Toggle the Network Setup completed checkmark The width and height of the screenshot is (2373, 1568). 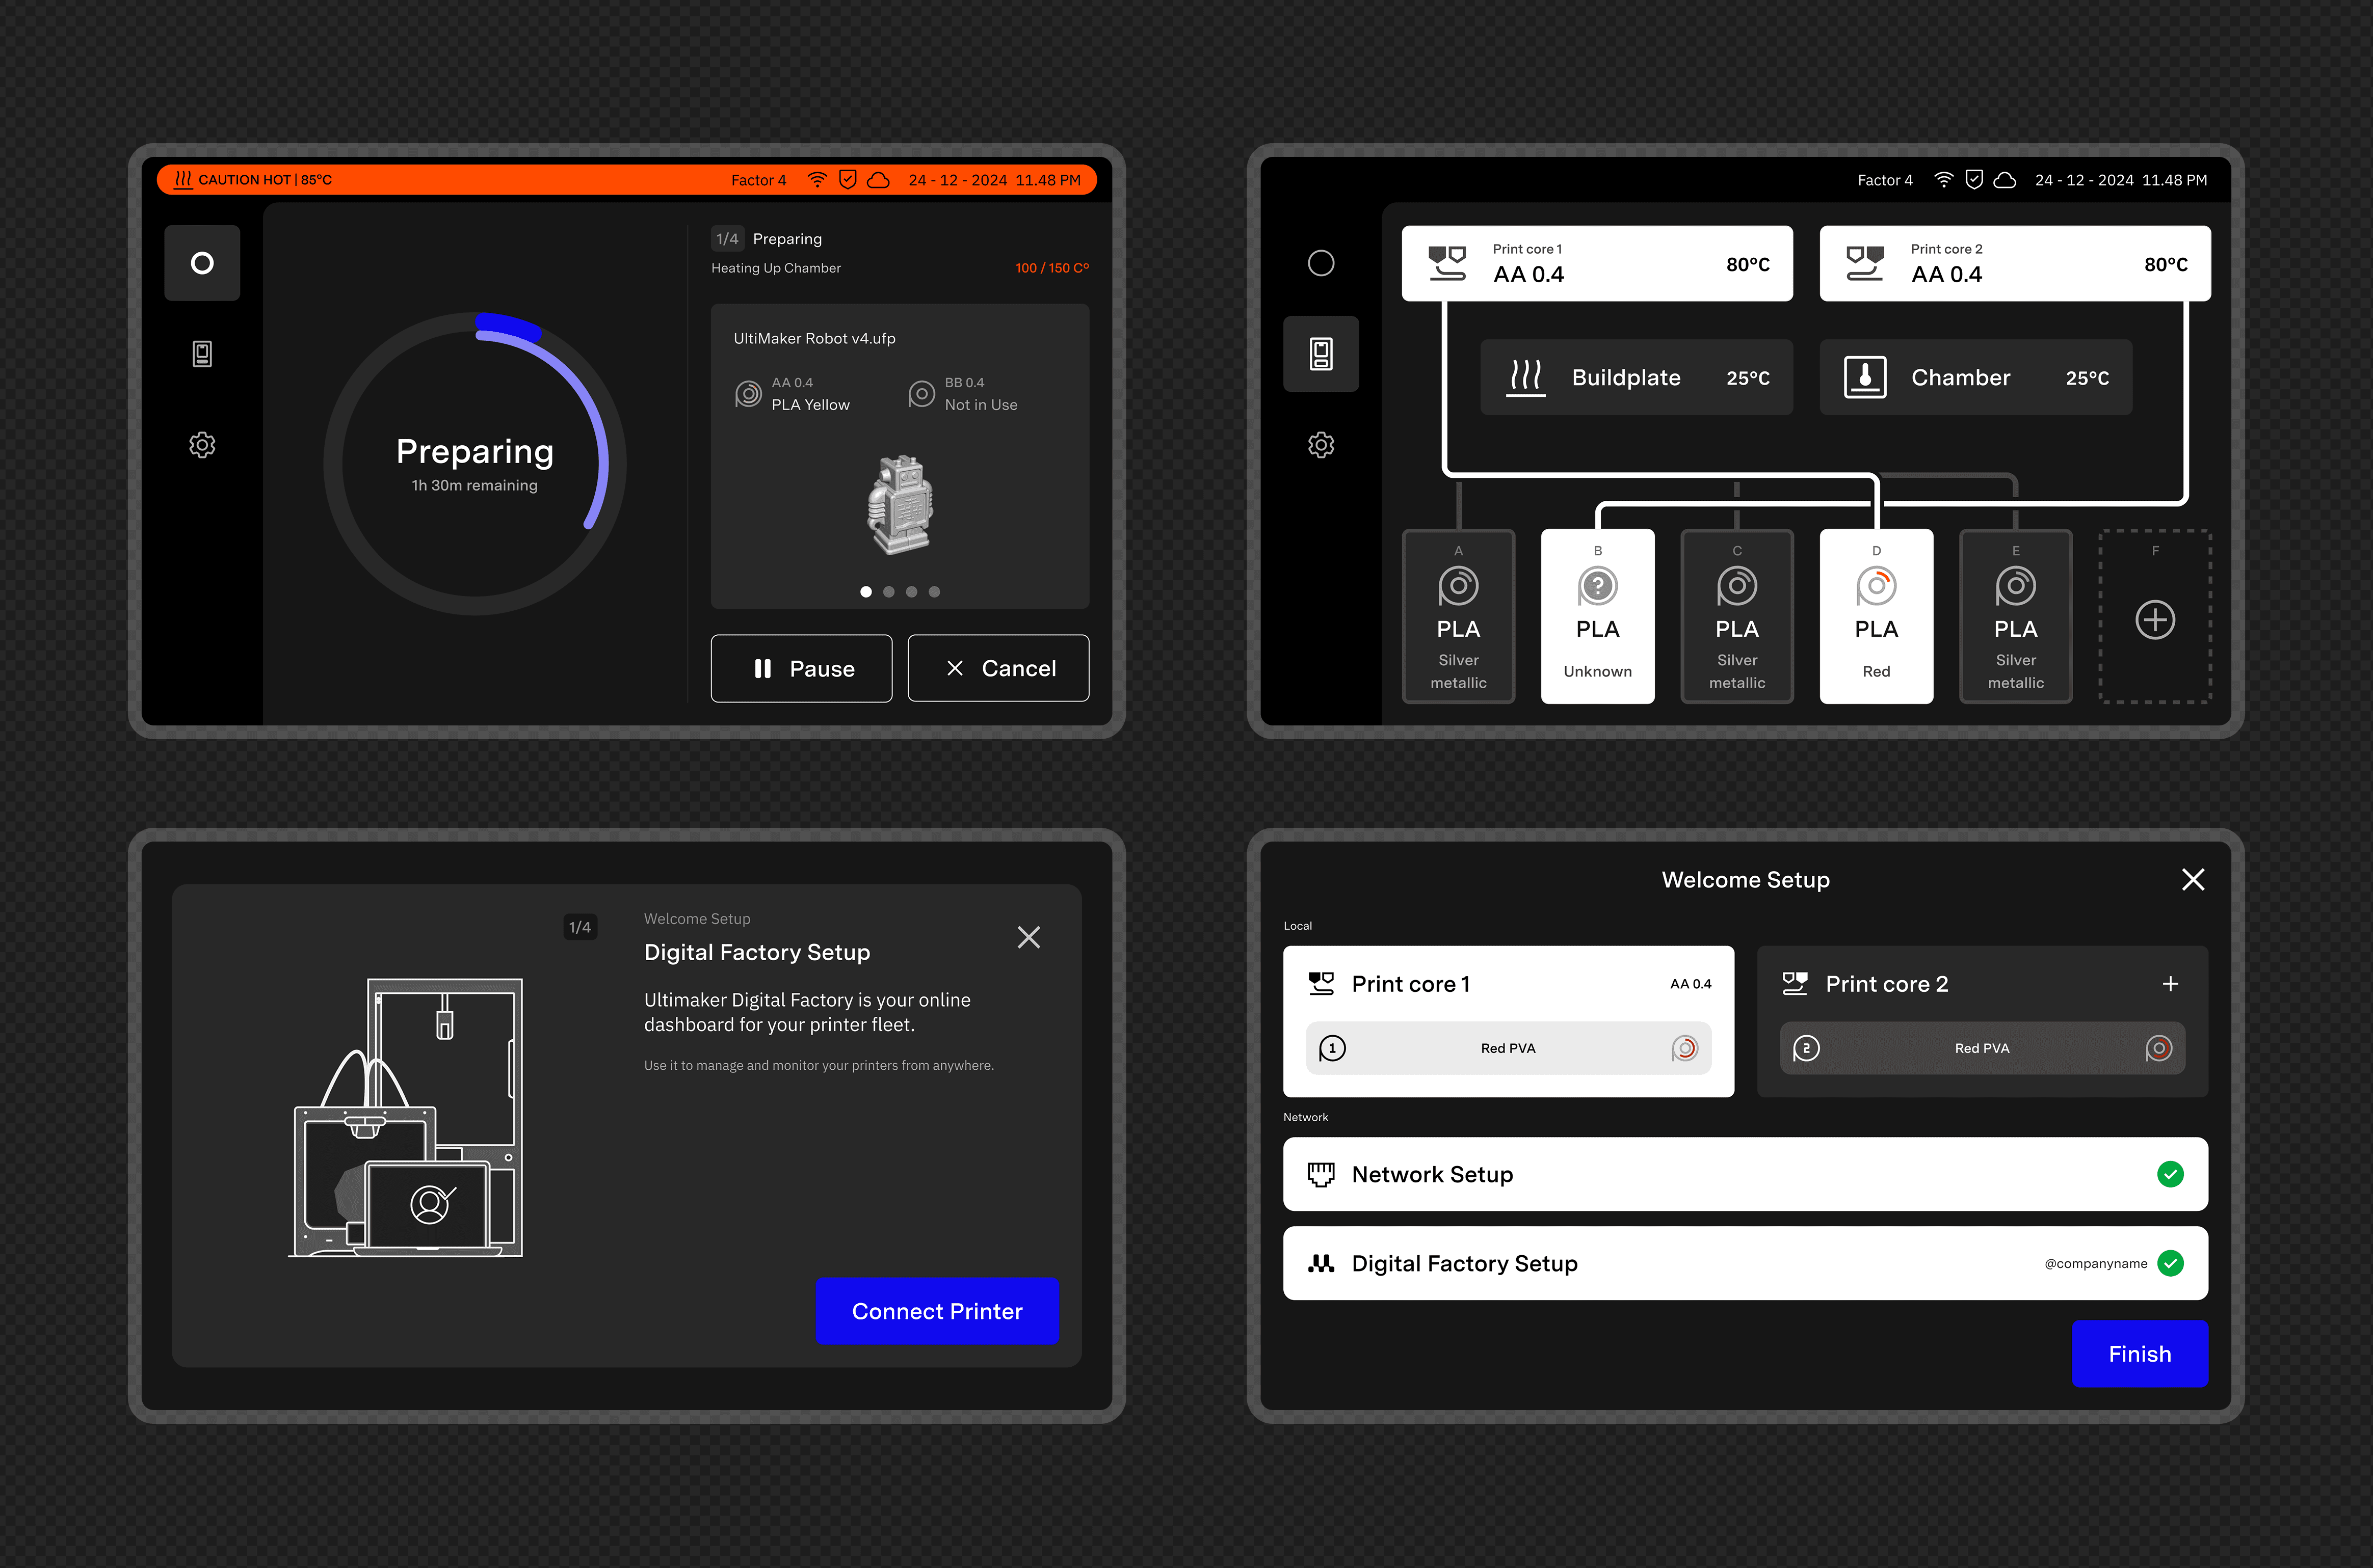pos(2171,1174)
